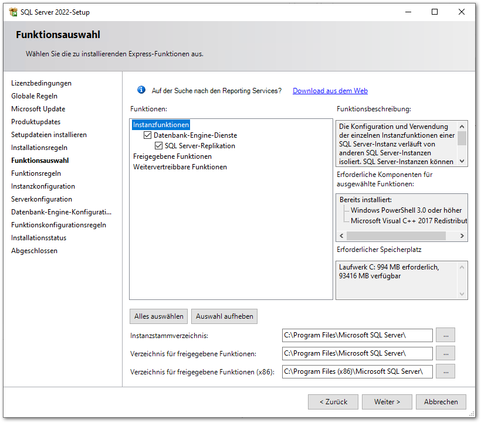Viewport: 481px width, 423px height.
Task: Go to the Lizenzbedingungen step in the sidebar
Action: (x=41, y=83)
